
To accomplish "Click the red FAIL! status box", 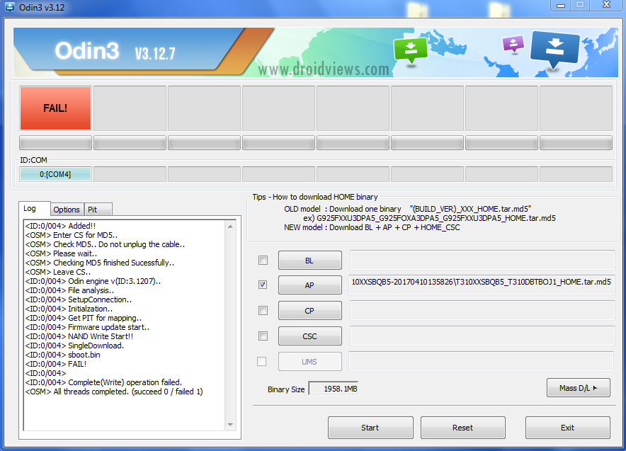I will coord(55,108).
